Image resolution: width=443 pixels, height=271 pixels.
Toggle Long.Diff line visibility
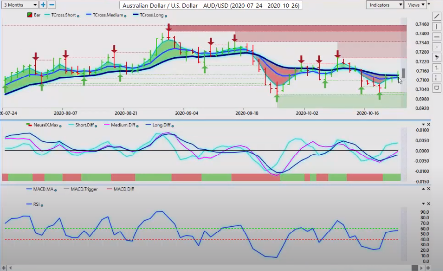(158, 125)
